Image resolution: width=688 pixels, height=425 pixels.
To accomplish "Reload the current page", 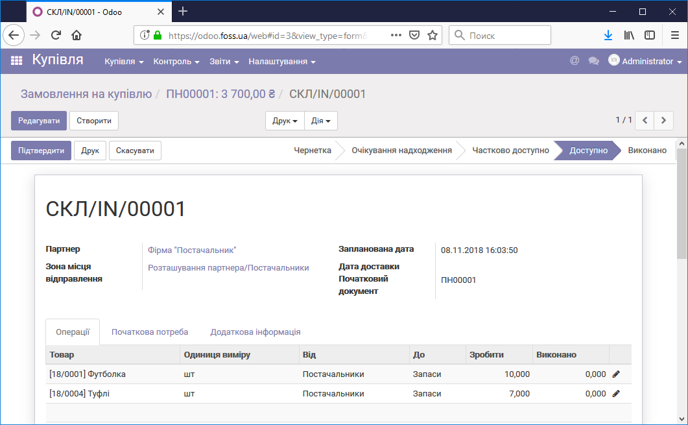I will pos(56,35).
